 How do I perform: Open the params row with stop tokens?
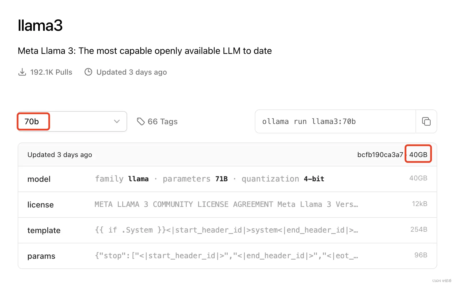[x=227, y=256]
